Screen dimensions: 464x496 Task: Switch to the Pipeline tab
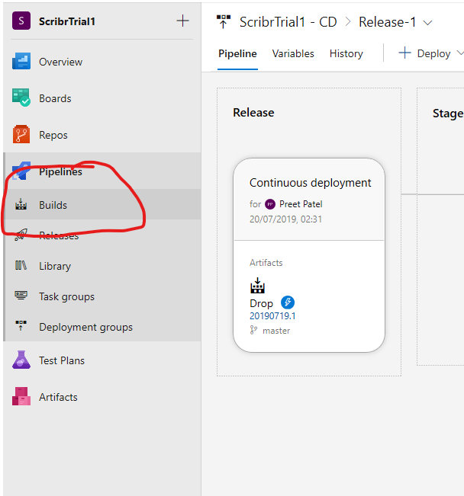(x=237, y=53)
